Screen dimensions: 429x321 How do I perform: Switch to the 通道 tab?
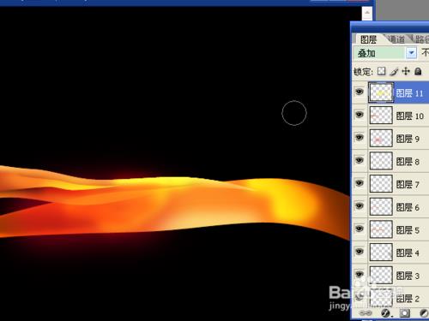click(x=396, y=39)
